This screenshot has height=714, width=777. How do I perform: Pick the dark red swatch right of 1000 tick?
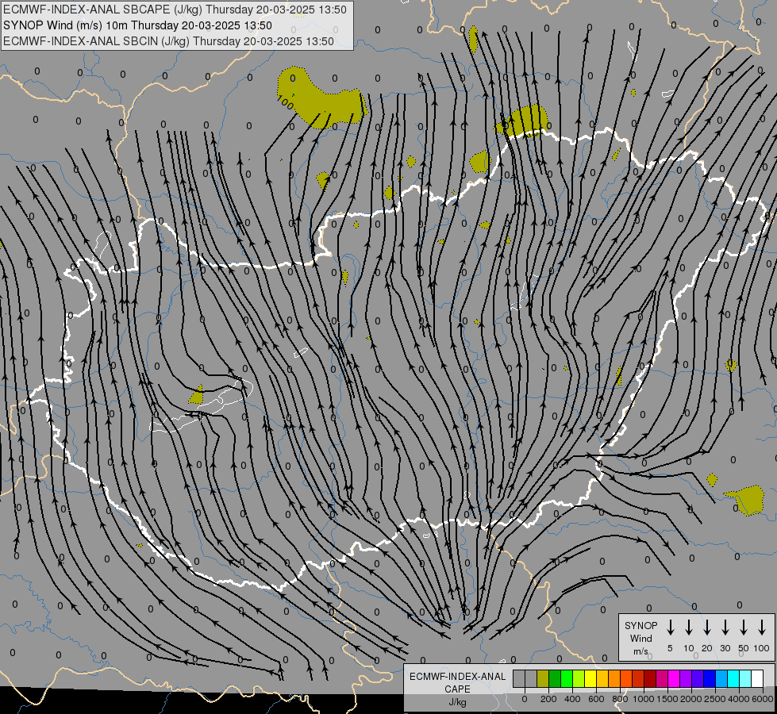coord(650,678)
